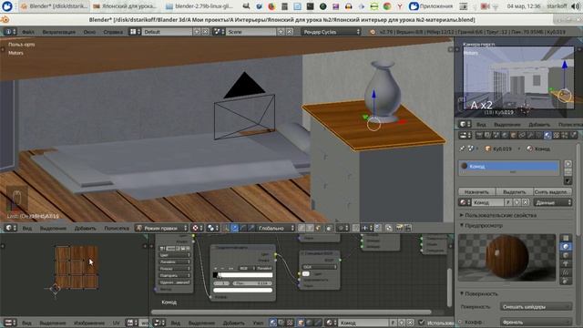This screenshot has width=583, height=328.
Task: Select edge select mode button
Action: tap(310, 228)
